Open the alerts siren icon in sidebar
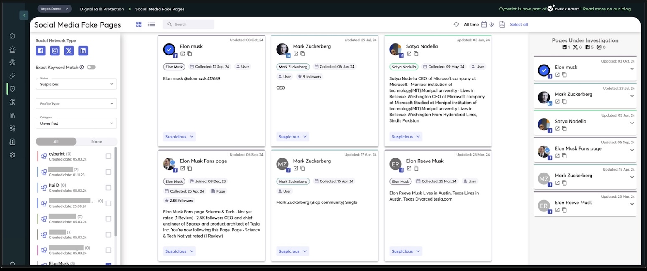647x271 pixels. tap(12, 49)
